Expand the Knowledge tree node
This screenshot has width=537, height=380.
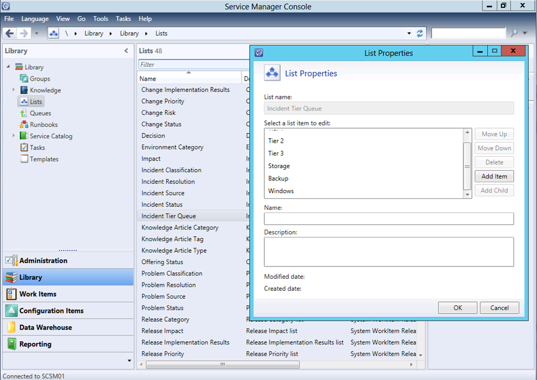[14, 90]
